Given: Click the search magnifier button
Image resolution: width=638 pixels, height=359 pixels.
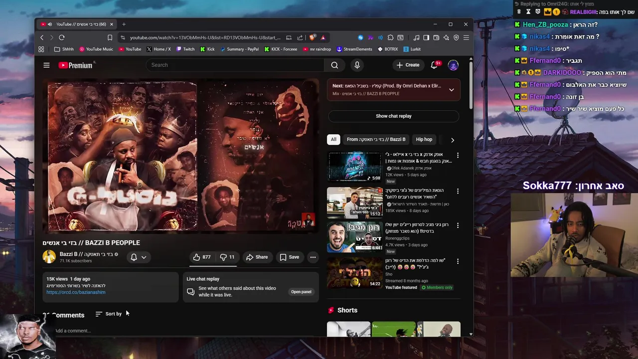Looking at the screenshot, I should click(x=334, y=65).
